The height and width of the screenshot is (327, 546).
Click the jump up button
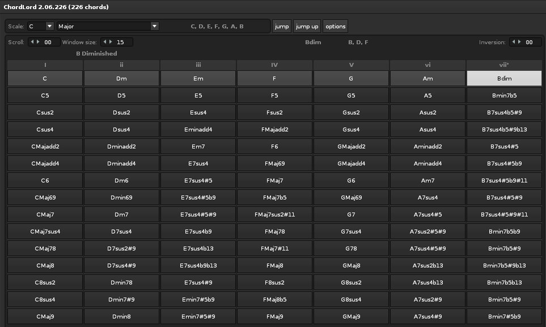307,26
